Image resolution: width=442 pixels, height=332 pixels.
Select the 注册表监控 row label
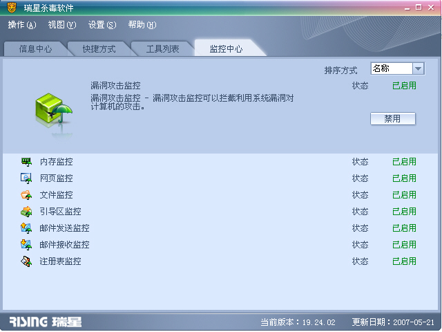[x=60, y=261]
